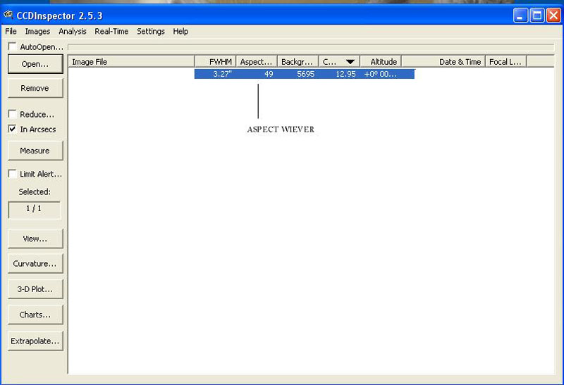Image resolution: width=564 pixels, height=385 pixels.
Task: Sort by Aspect column header
Action: pos(257,62)
